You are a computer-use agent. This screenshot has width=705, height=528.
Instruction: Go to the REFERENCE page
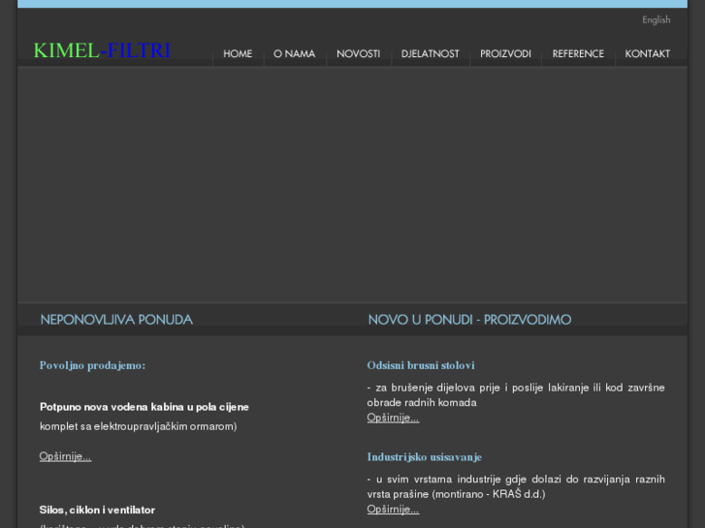coord(578,54)
